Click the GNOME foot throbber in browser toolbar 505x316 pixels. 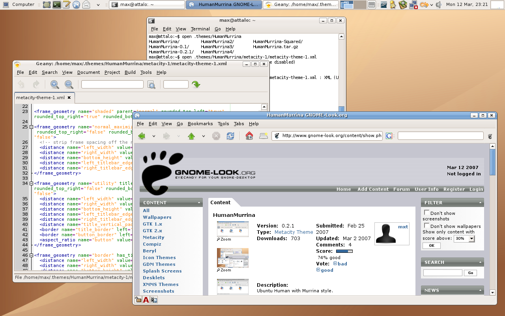coord(490,136)
